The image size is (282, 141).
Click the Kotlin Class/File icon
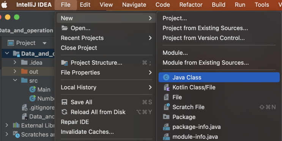[167, 87]
